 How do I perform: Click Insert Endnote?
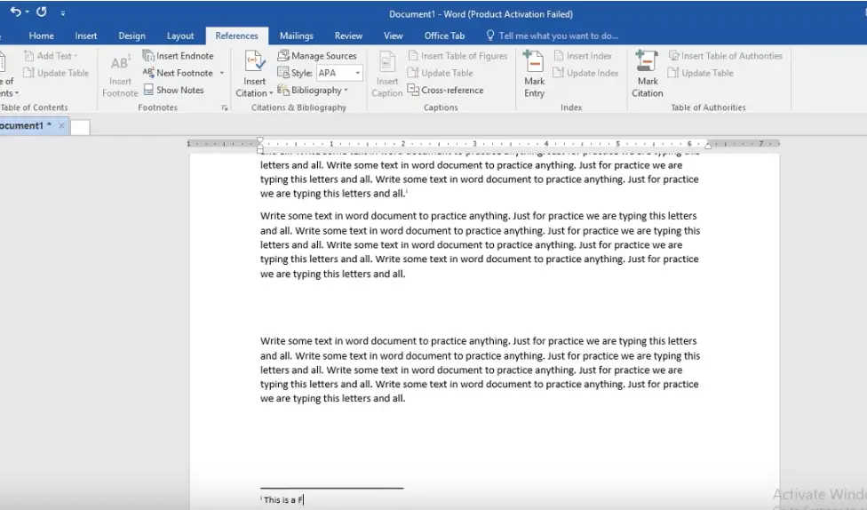178,56
